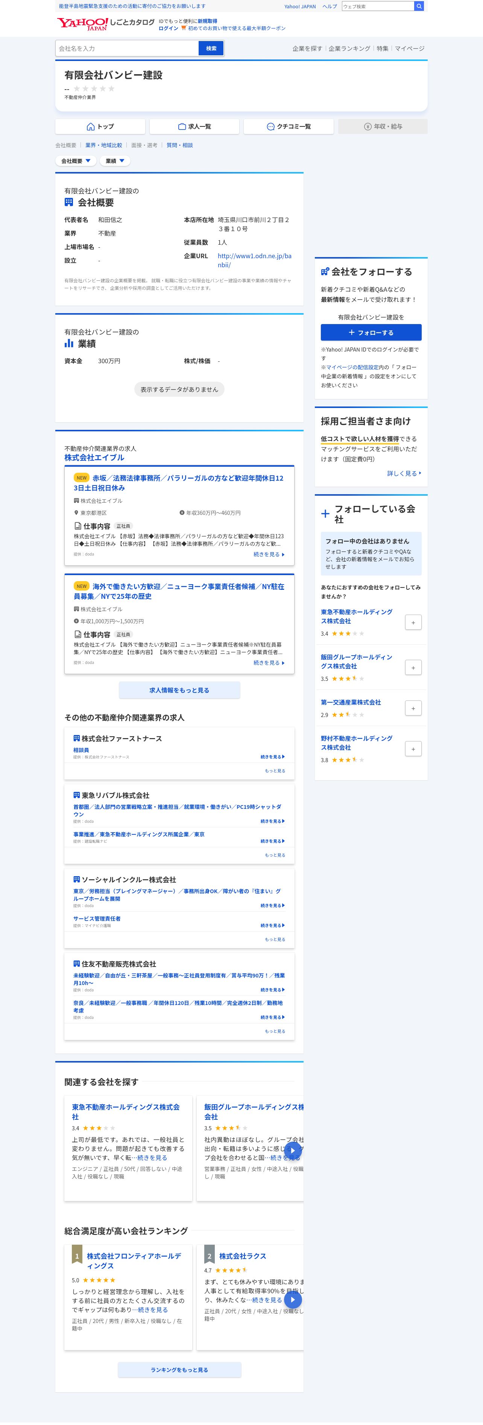Click ヘルプ link in header
The height and width of the screenshot is (1425, 483).
click(330, 7)
